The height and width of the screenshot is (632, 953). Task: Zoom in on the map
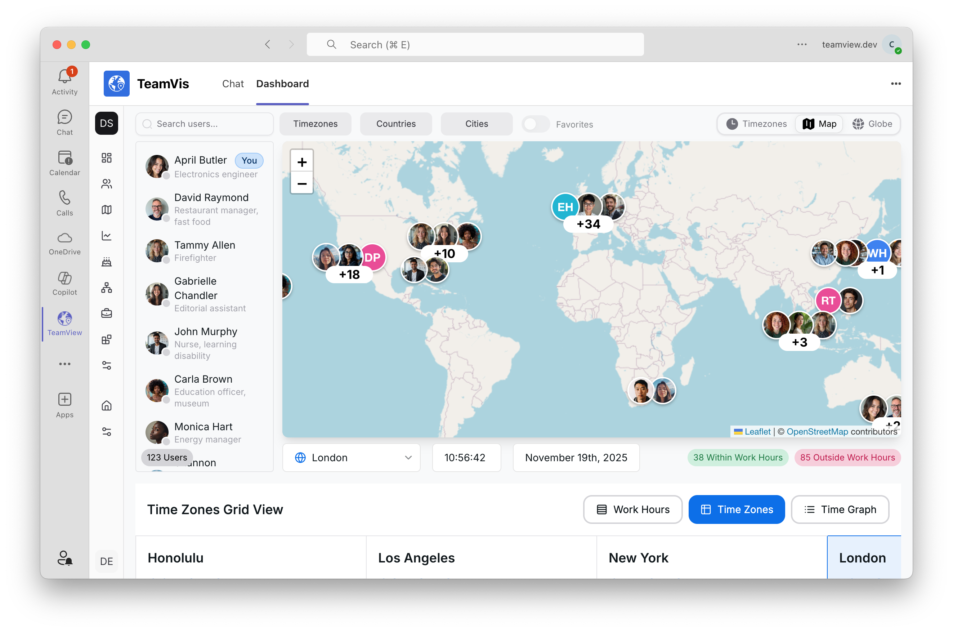(302, 162)
